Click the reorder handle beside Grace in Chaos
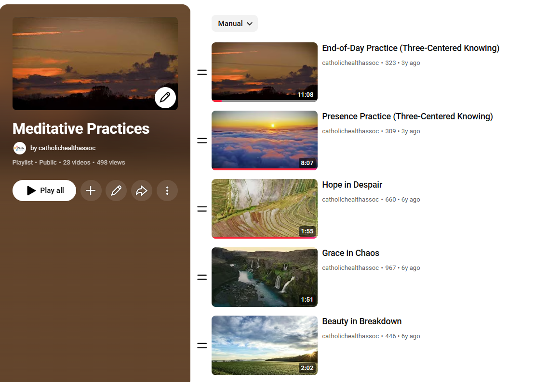The width and height of the screenshot is (534, 382). click(202, 277)
